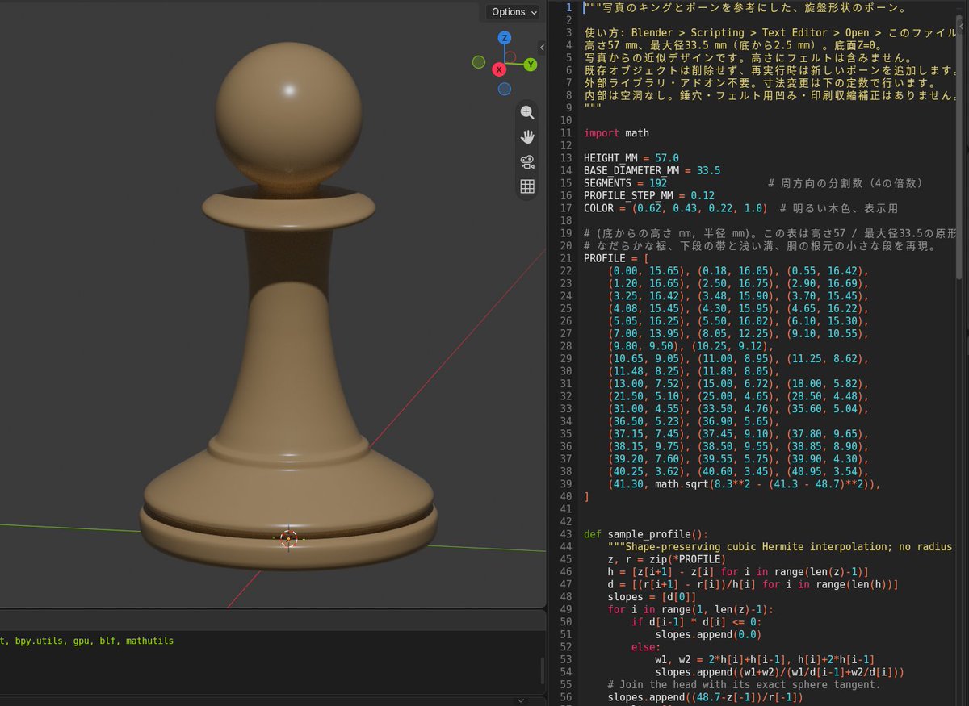Click the 'for i in range(1, len(z)-1):' line
Image resolution: width=969 pixels, height=706 pixels.
(x=690, y=609)
